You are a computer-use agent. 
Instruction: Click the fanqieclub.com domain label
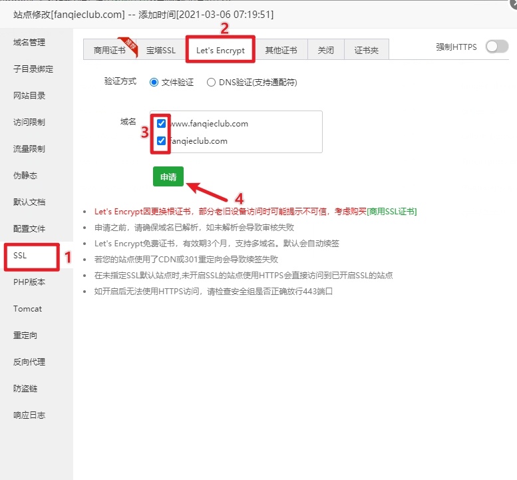[198, 141]
